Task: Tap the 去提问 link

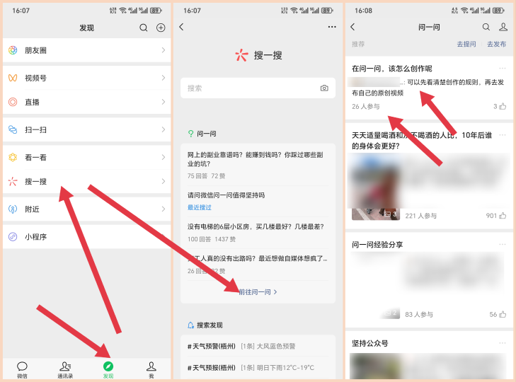Action: point(466,44)
